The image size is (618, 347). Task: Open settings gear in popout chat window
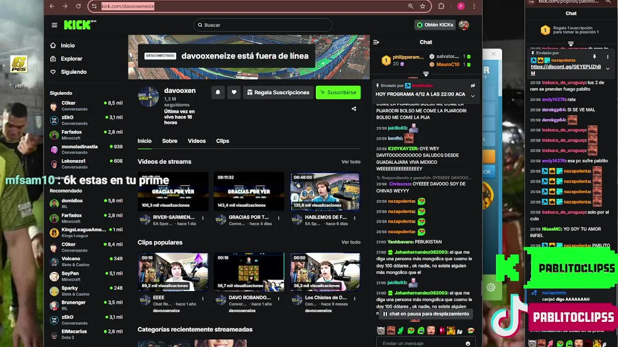coord(491,287)
